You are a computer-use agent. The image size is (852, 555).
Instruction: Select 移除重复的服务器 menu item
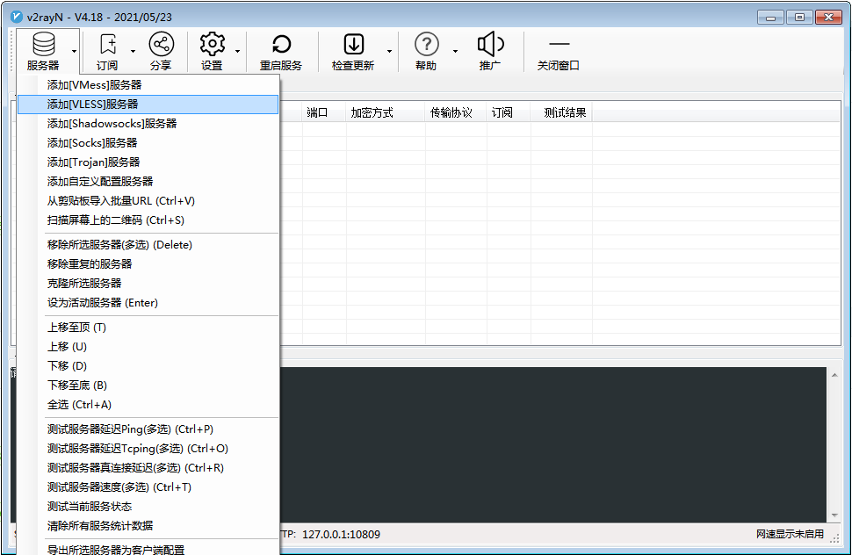[148, 264]
